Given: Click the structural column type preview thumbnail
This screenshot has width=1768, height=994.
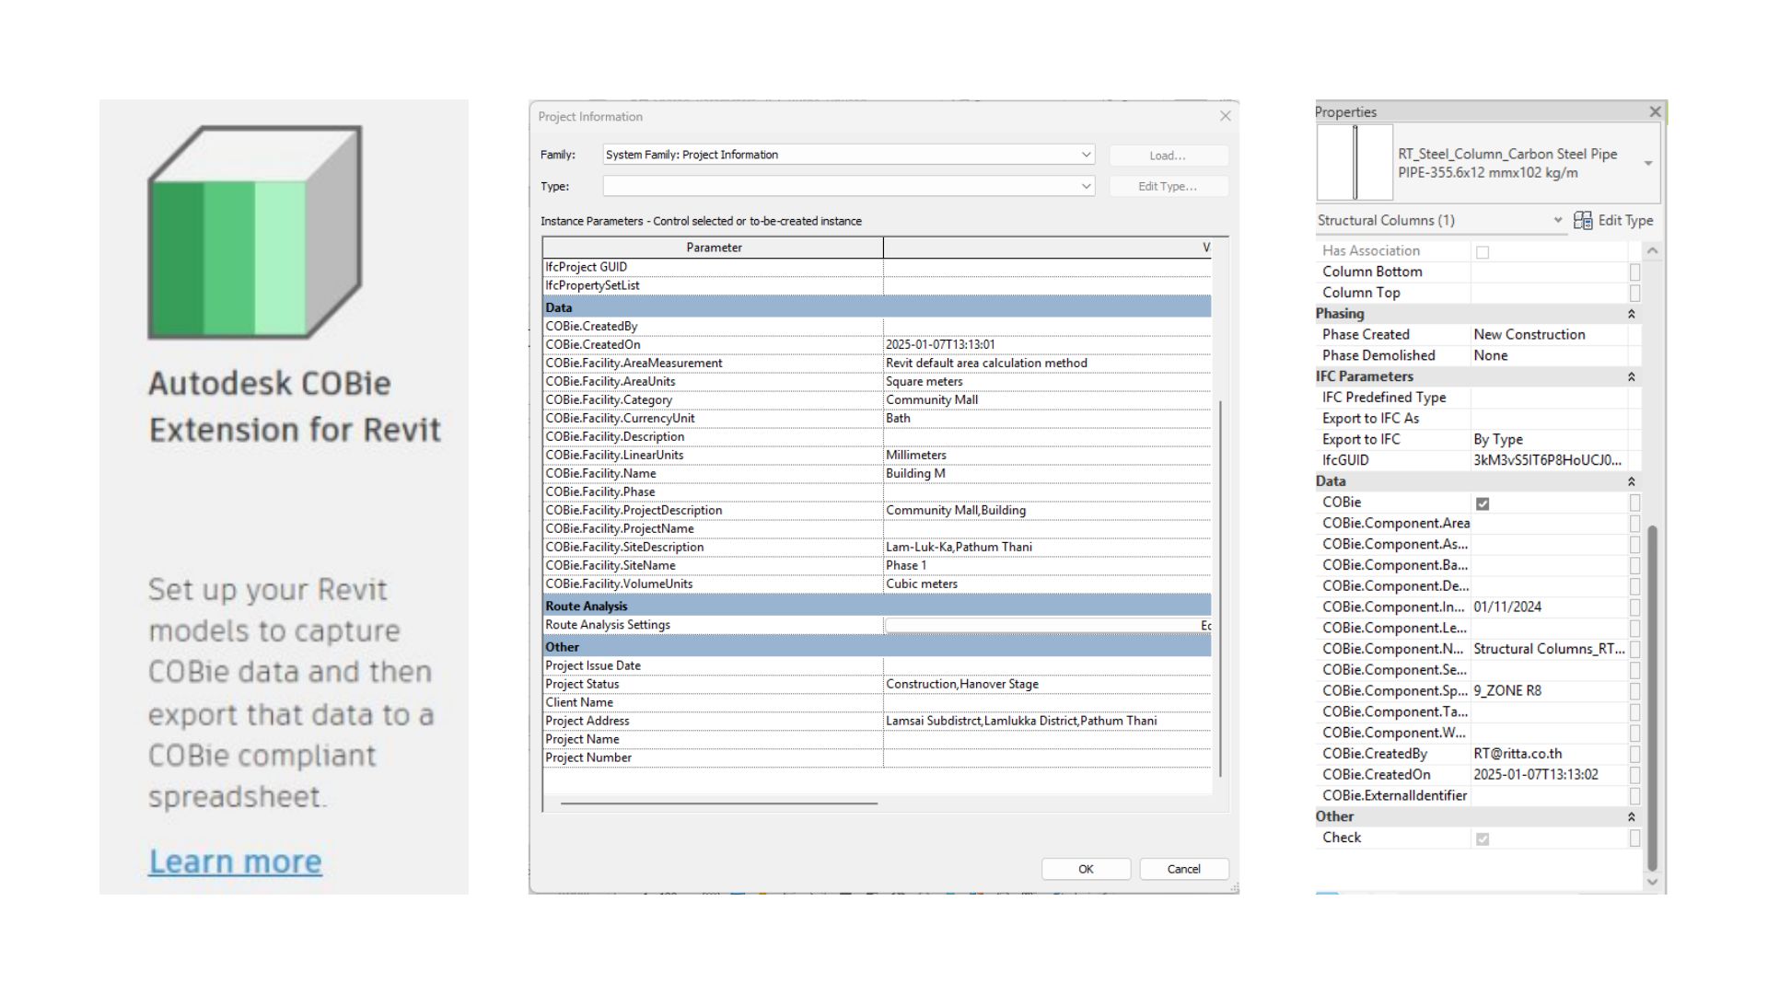Looking at the screenshot, I should (x=1355, y=162).
